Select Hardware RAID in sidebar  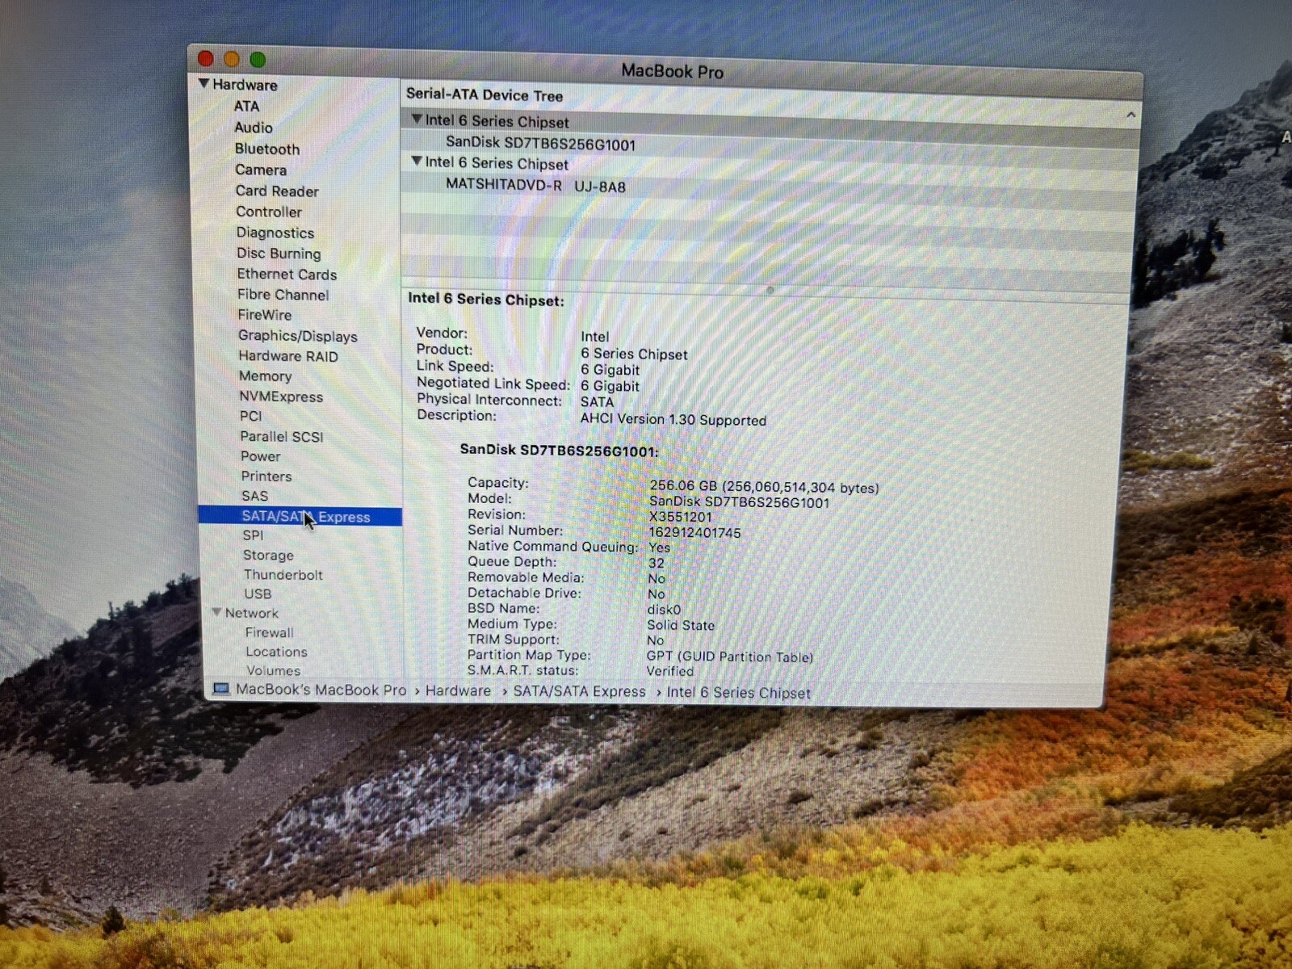coord(287,356)
